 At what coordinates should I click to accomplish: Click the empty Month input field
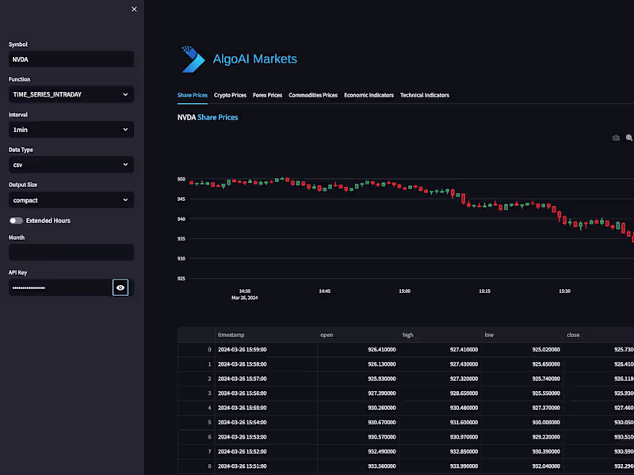(71, 253)
